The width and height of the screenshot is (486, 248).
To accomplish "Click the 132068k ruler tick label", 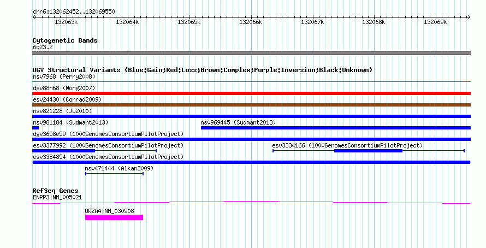I will [x=374, y=22].
